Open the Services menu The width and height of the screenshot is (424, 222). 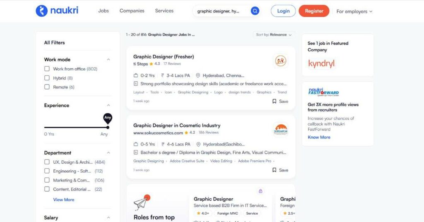[164, 11]
